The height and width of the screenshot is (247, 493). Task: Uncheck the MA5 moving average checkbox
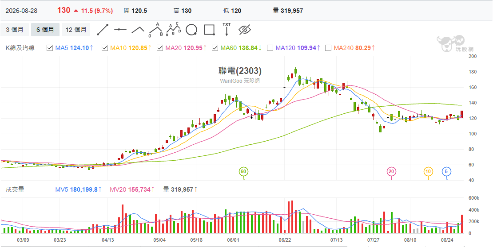click(x=50, y=48)
